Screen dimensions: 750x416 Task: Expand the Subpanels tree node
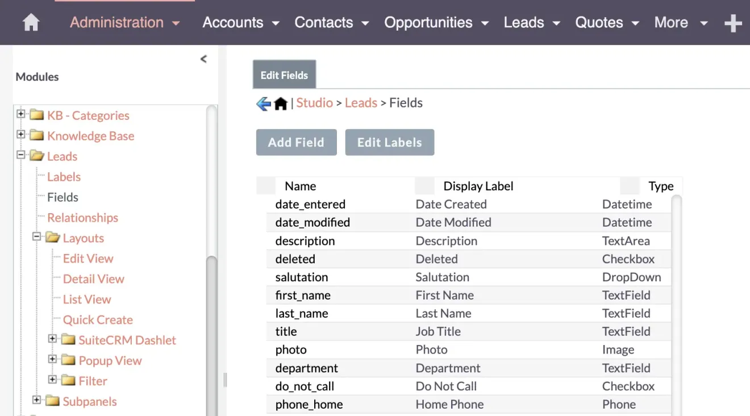[36, 400]
